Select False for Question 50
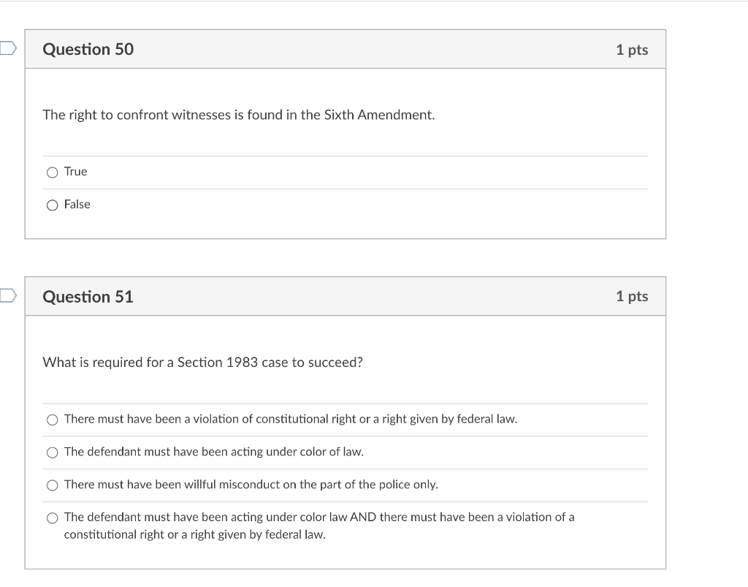The image size is (748, 587). [x=52, y=205]
